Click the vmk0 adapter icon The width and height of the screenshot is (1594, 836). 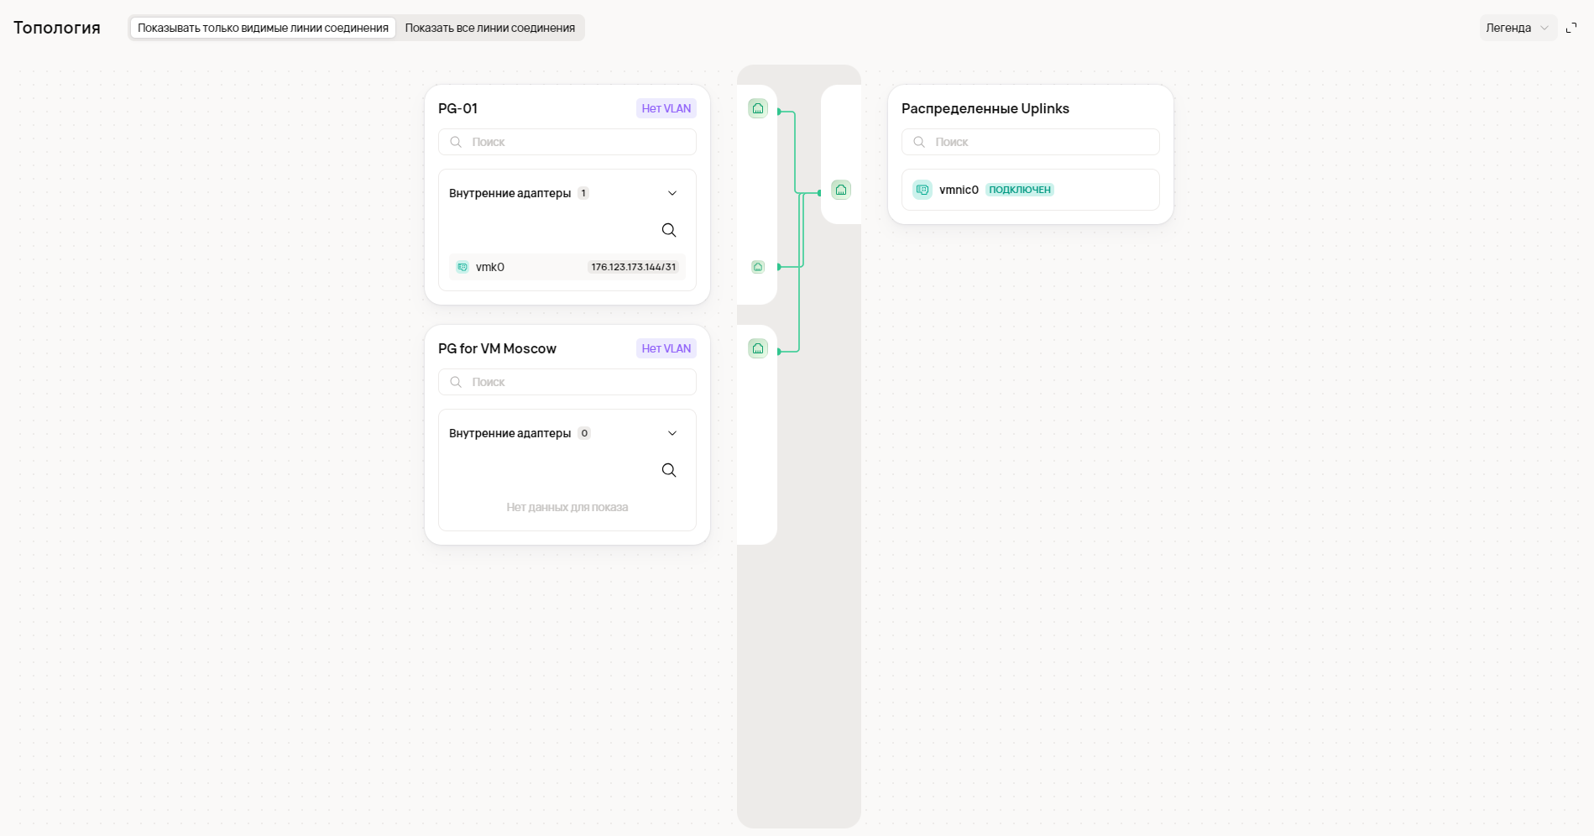[x=463, y=267]
